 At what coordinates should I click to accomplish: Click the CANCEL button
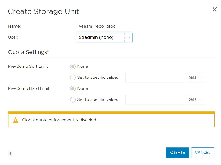(203, 153)
